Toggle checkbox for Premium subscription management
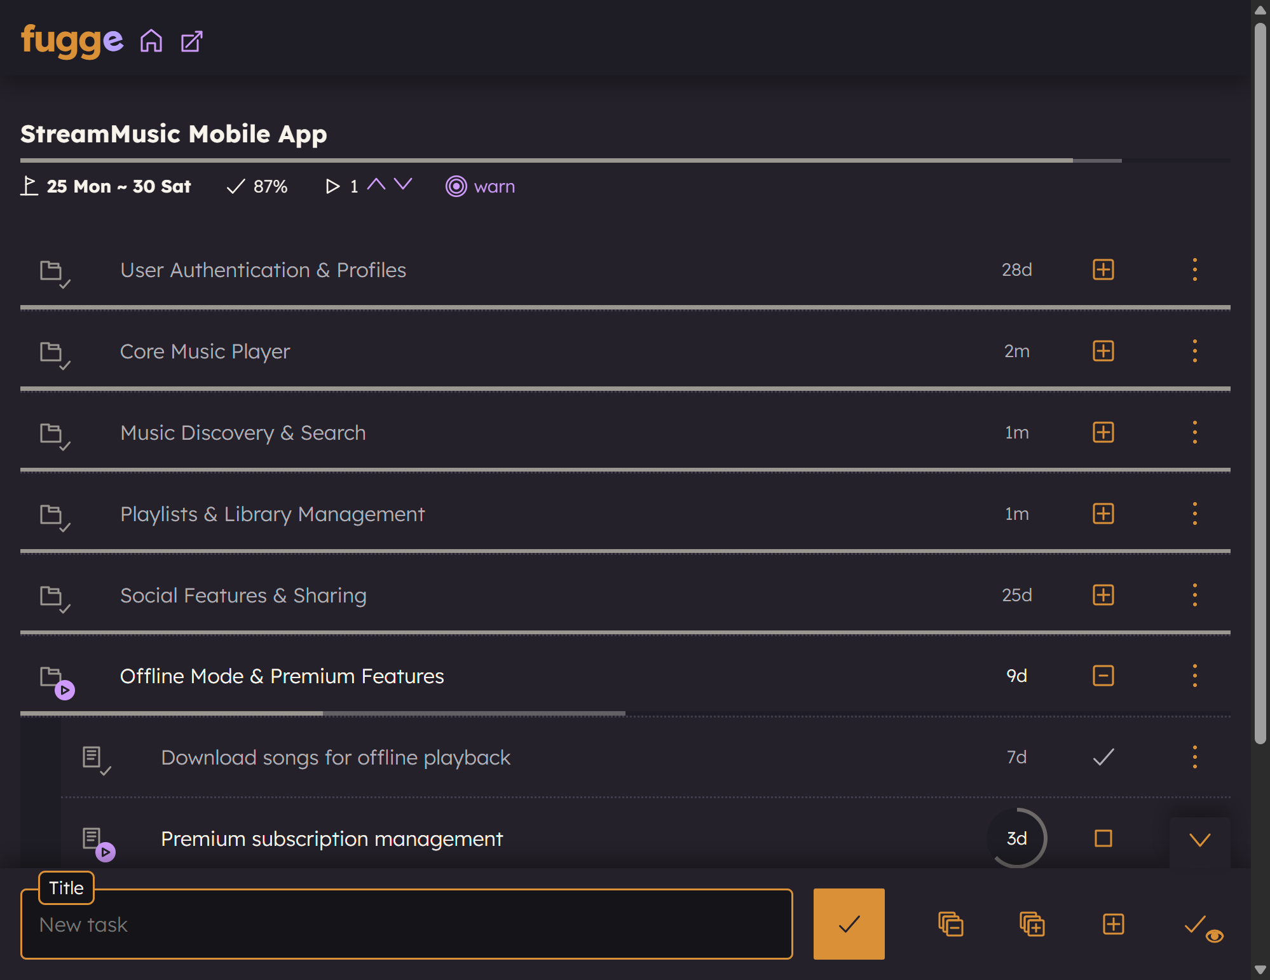The image size is (1270, 980). pos(1103,838)
